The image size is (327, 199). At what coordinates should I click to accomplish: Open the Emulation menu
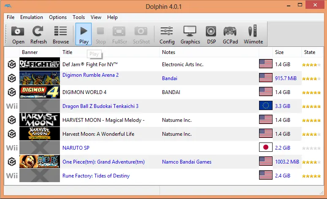tap(32, 17)
